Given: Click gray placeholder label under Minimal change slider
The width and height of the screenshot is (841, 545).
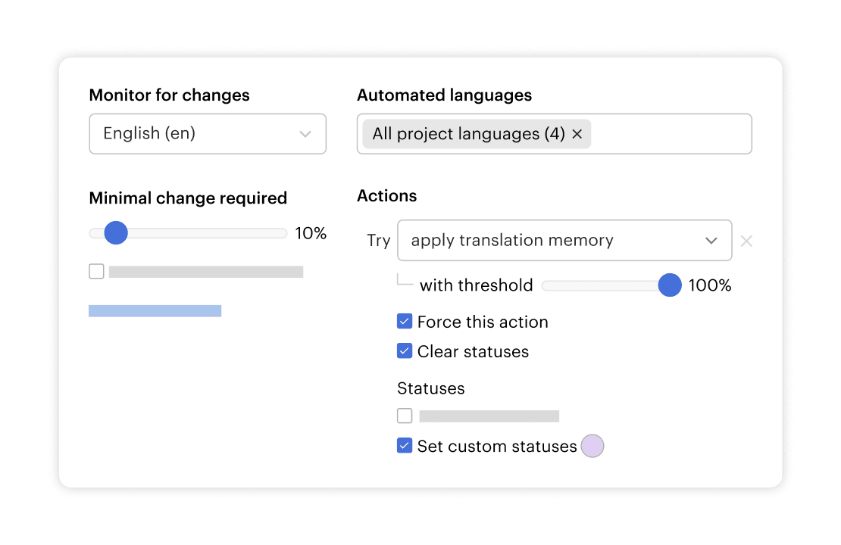Looking at the screenshot, I should (205, 272).
